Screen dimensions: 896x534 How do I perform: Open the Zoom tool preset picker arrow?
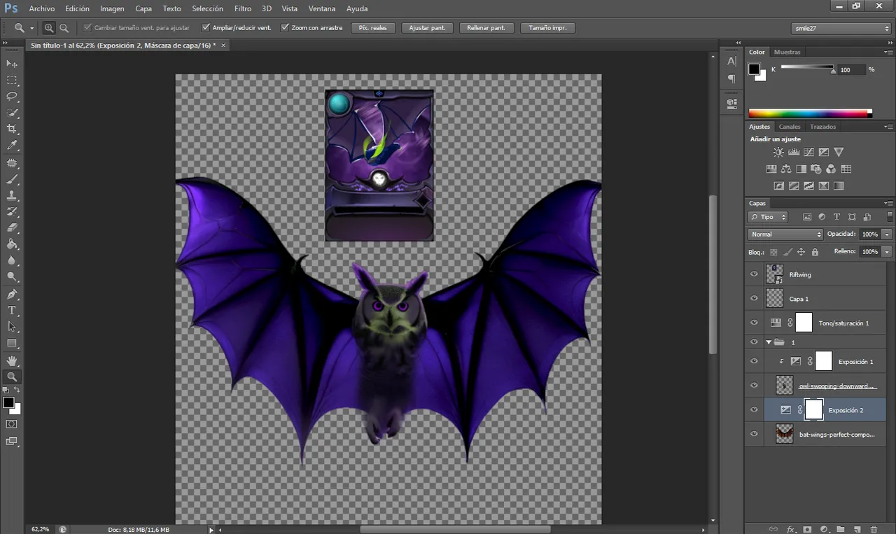coord(31,29)
